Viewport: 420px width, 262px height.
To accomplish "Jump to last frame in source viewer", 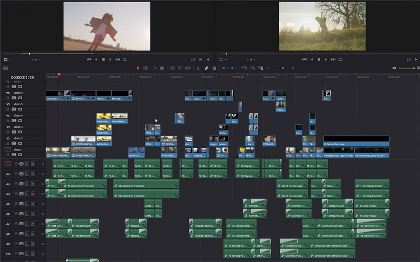I will 118,59.
